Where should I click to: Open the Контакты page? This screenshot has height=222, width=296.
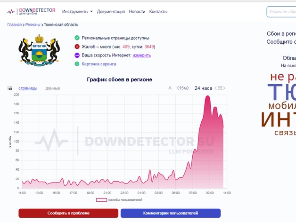tap(158, 12)
